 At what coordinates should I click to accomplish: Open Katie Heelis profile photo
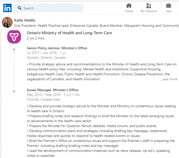pyautogui.click(x=7, y=22)
